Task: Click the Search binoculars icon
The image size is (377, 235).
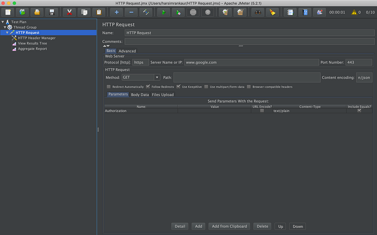Action: 258,12
